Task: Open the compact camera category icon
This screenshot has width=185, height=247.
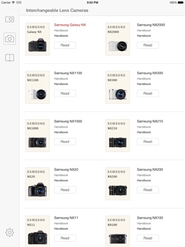Action: point(9,19)
